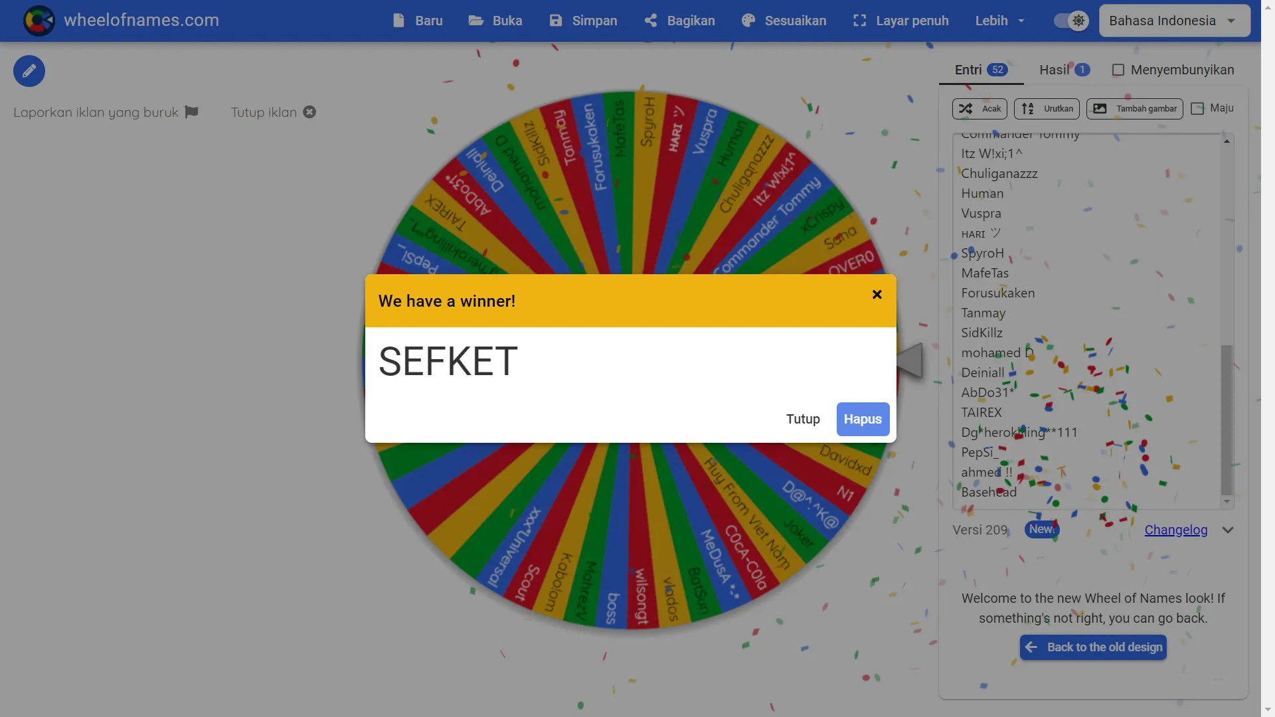Image resolution: width=1275 pixels, height=717 pixels.
Task: Expand the version changelog chevron
Action: click(x=1228, y=530)
